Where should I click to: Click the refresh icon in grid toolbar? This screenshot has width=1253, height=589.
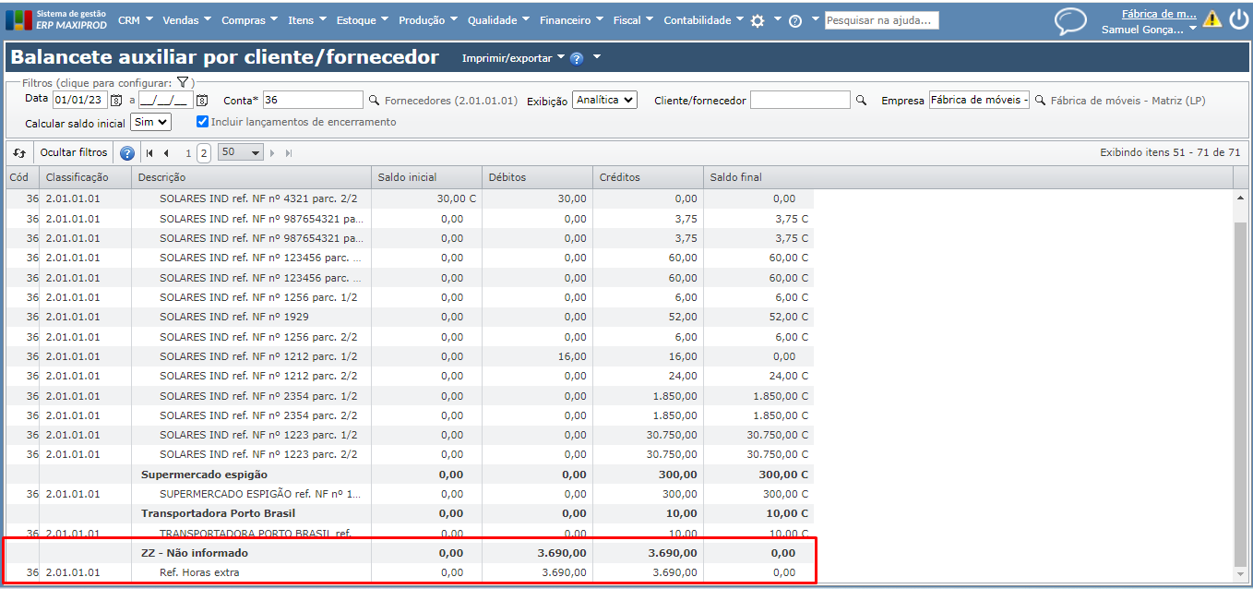click(x=19, y=153)
